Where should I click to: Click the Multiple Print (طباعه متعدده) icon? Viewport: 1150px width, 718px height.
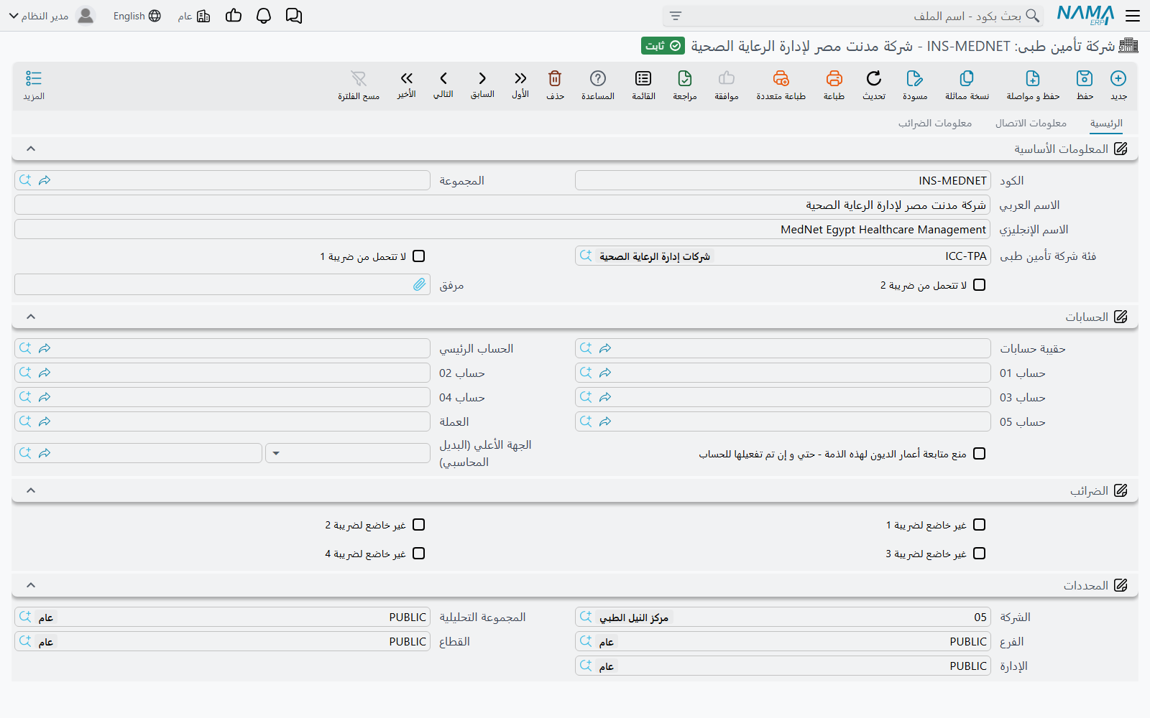pyautogui.click(x=781, y=78)
